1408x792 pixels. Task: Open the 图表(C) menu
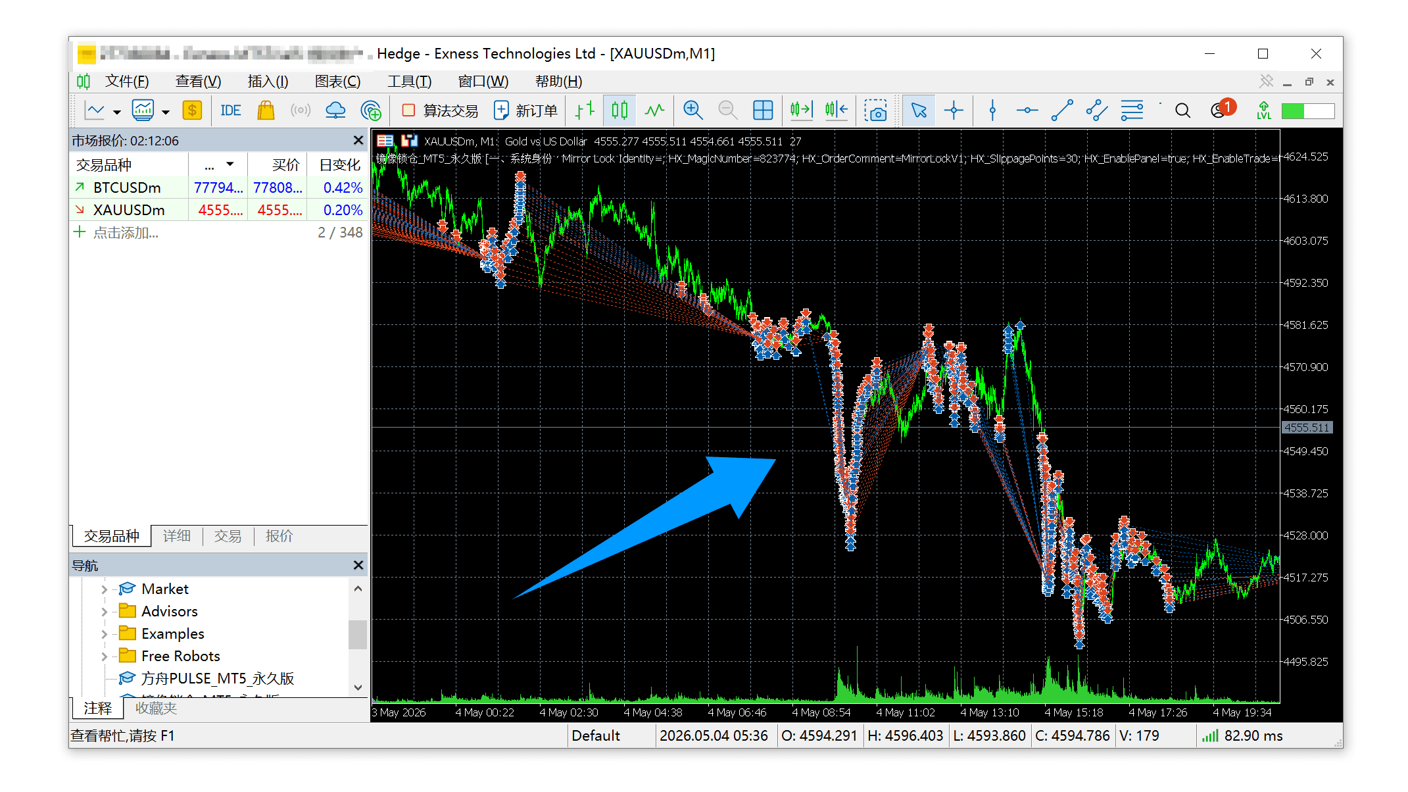[x=337, y=81]
